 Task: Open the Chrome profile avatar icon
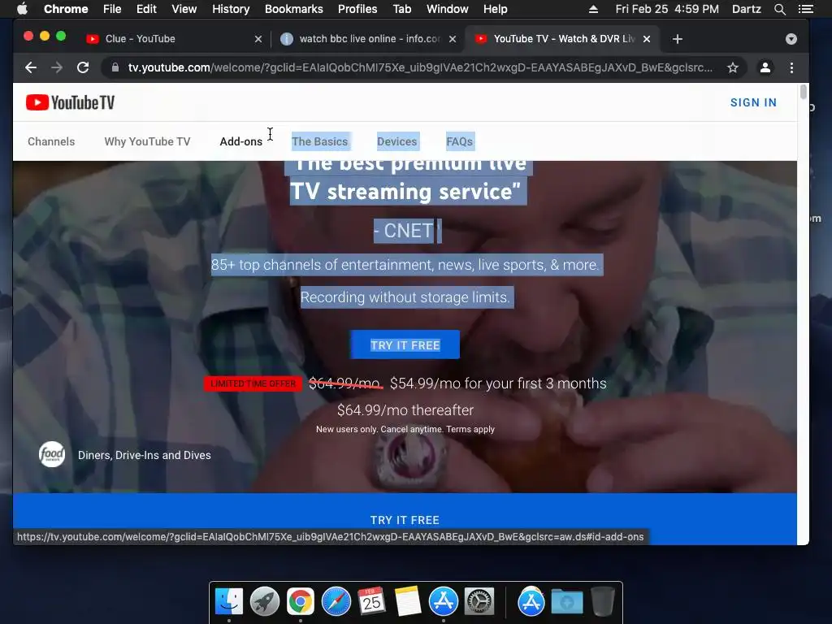[x=765, y=67]
